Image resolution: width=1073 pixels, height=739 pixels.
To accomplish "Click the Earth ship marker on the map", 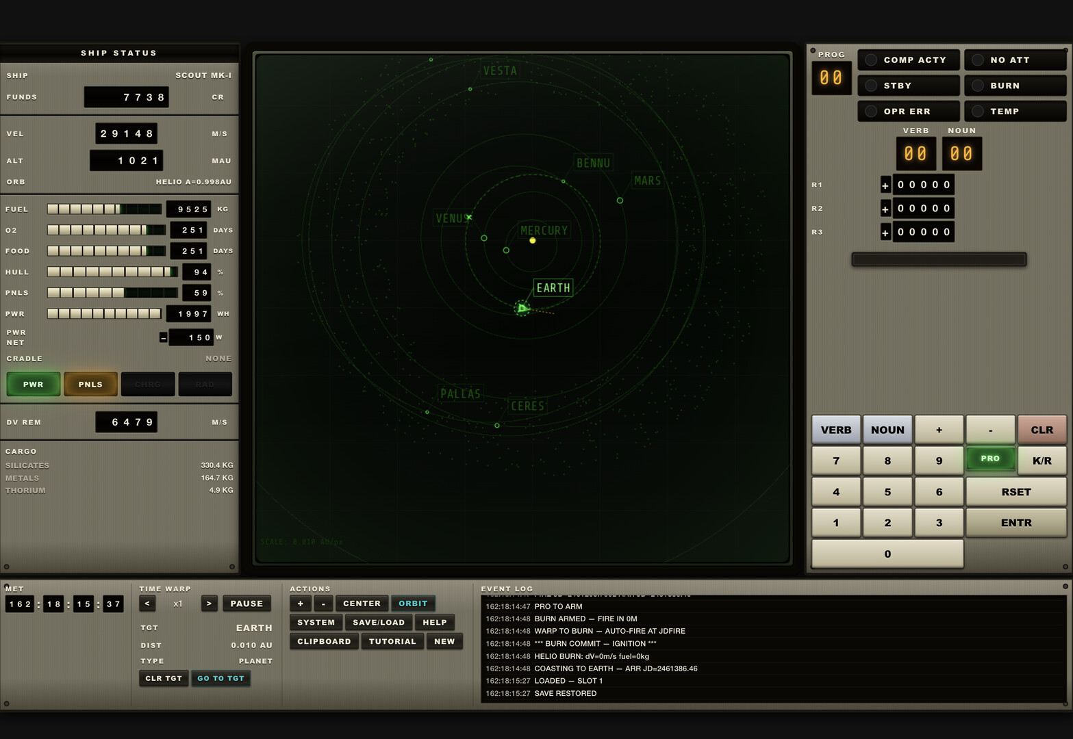I will (x=522, y=309).
